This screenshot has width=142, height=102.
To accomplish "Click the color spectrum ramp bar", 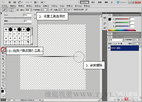I will click(122, 30).
